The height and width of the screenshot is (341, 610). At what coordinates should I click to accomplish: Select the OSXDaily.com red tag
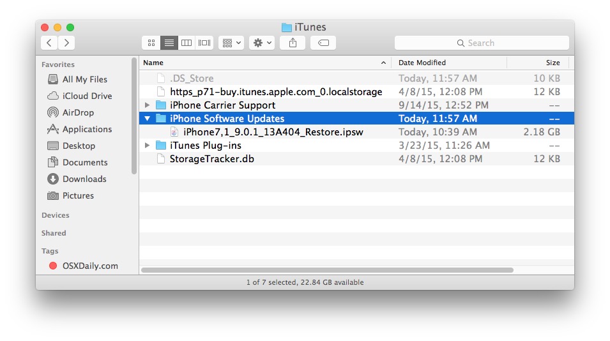pyautogui.click(x=89, y=266)
